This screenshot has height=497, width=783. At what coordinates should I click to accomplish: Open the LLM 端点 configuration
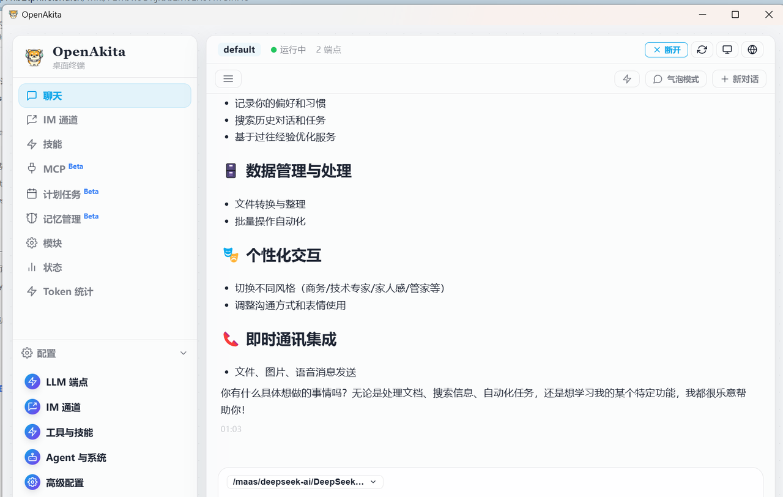(105, 382)
